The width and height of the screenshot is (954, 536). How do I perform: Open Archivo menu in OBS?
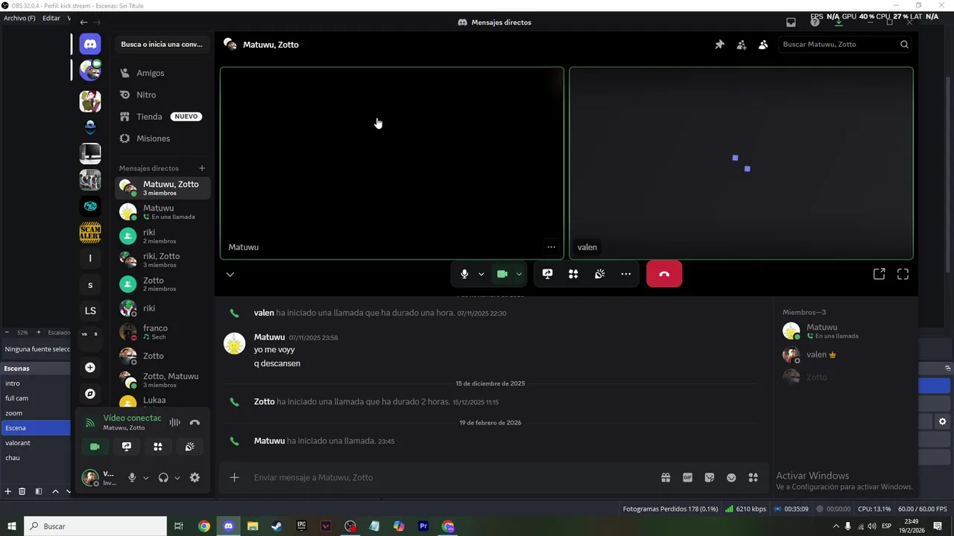19,18
